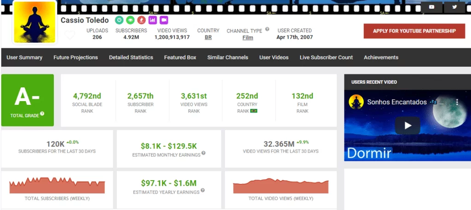Play the Sonhos Encantados recent video
This screenshot has width=471, height=210.
pos(408,125)
